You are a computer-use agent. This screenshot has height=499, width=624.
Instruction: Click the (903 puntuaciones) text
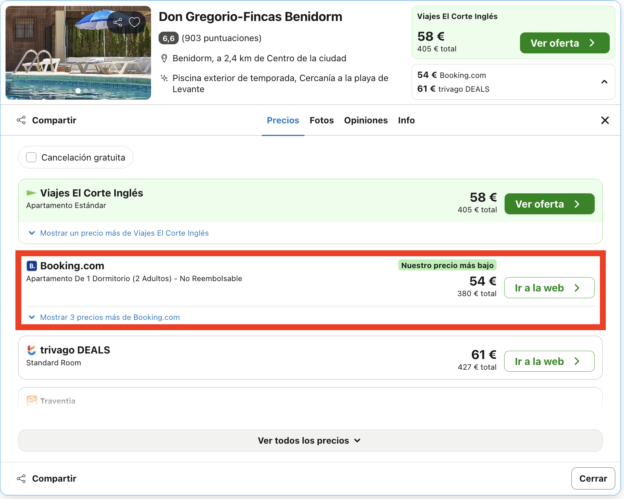221,38
